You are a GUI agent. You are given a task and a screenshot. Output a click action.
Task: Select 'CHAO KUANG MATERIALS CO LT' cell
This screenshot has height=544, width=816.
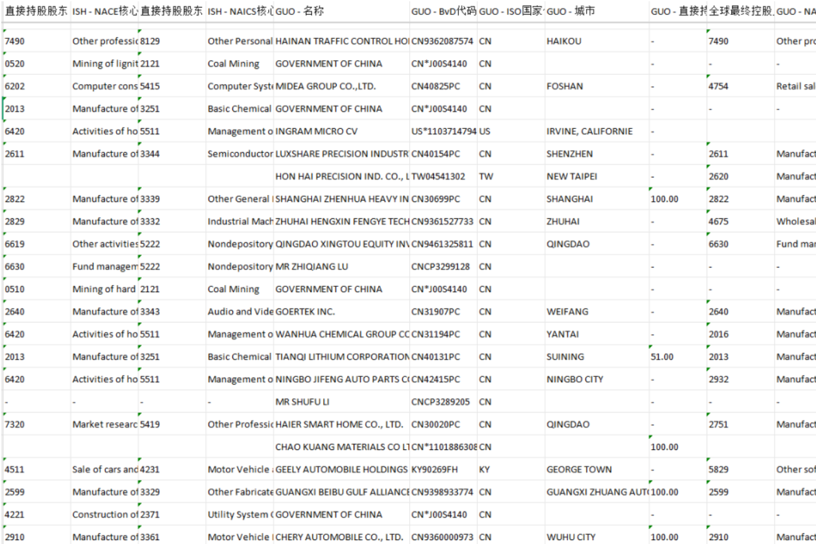pyautogui.click(x=341, y=447)
